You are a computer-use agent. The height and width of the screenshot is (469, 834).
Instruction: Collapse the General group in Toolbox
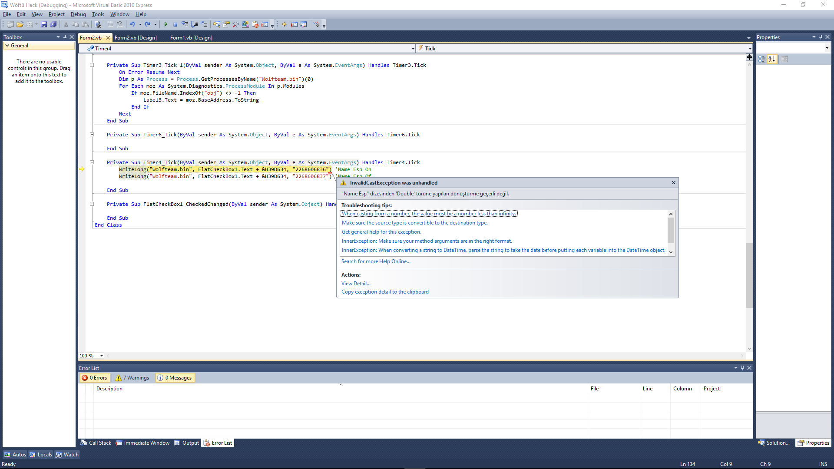coord(7,46)
